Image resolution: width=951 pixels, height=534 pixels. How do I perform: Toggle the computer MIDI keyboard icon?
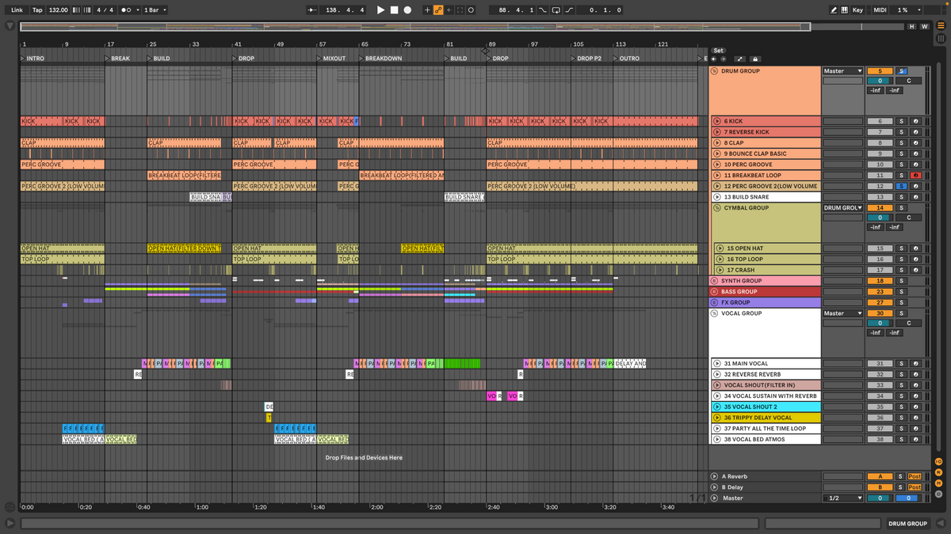844,9
